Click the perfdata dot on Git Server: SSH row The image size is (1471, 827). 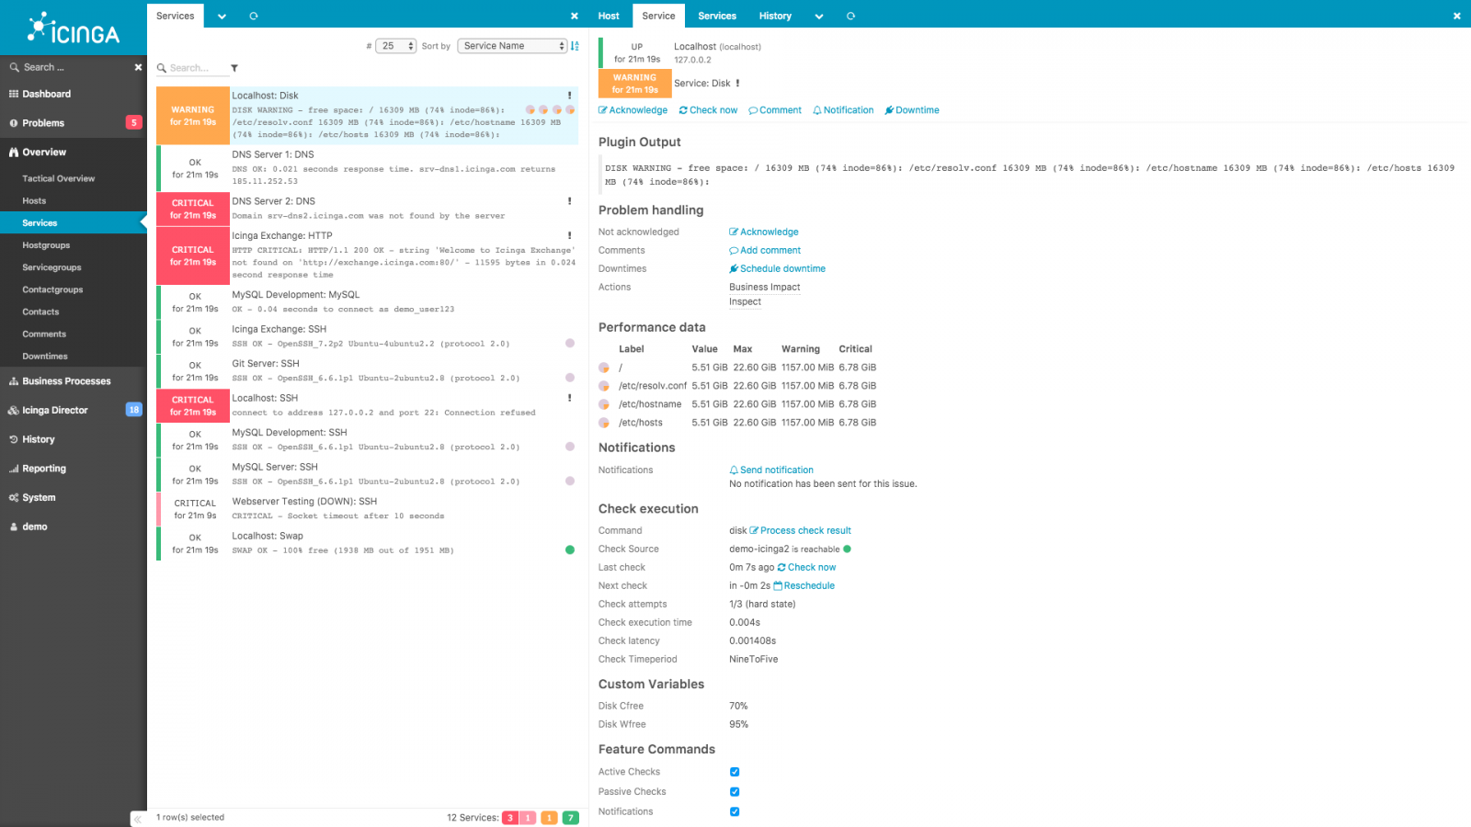coord(570,378)
